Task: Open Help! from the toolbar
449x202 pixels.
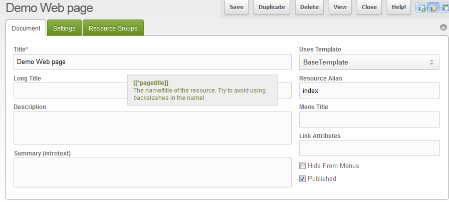Action: 399,7
